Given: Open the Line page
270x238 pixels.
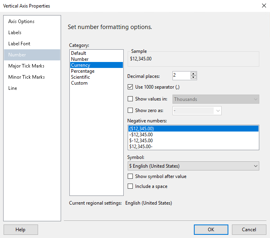Looking at the screenshot, I should (x=13, y=88).
